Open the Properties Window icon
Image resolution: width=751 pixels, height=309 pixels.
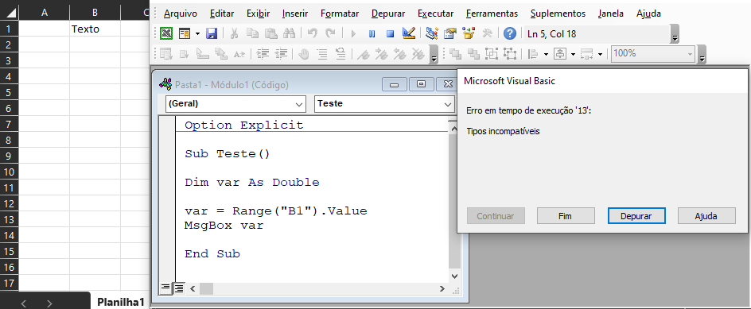point(450,33)
